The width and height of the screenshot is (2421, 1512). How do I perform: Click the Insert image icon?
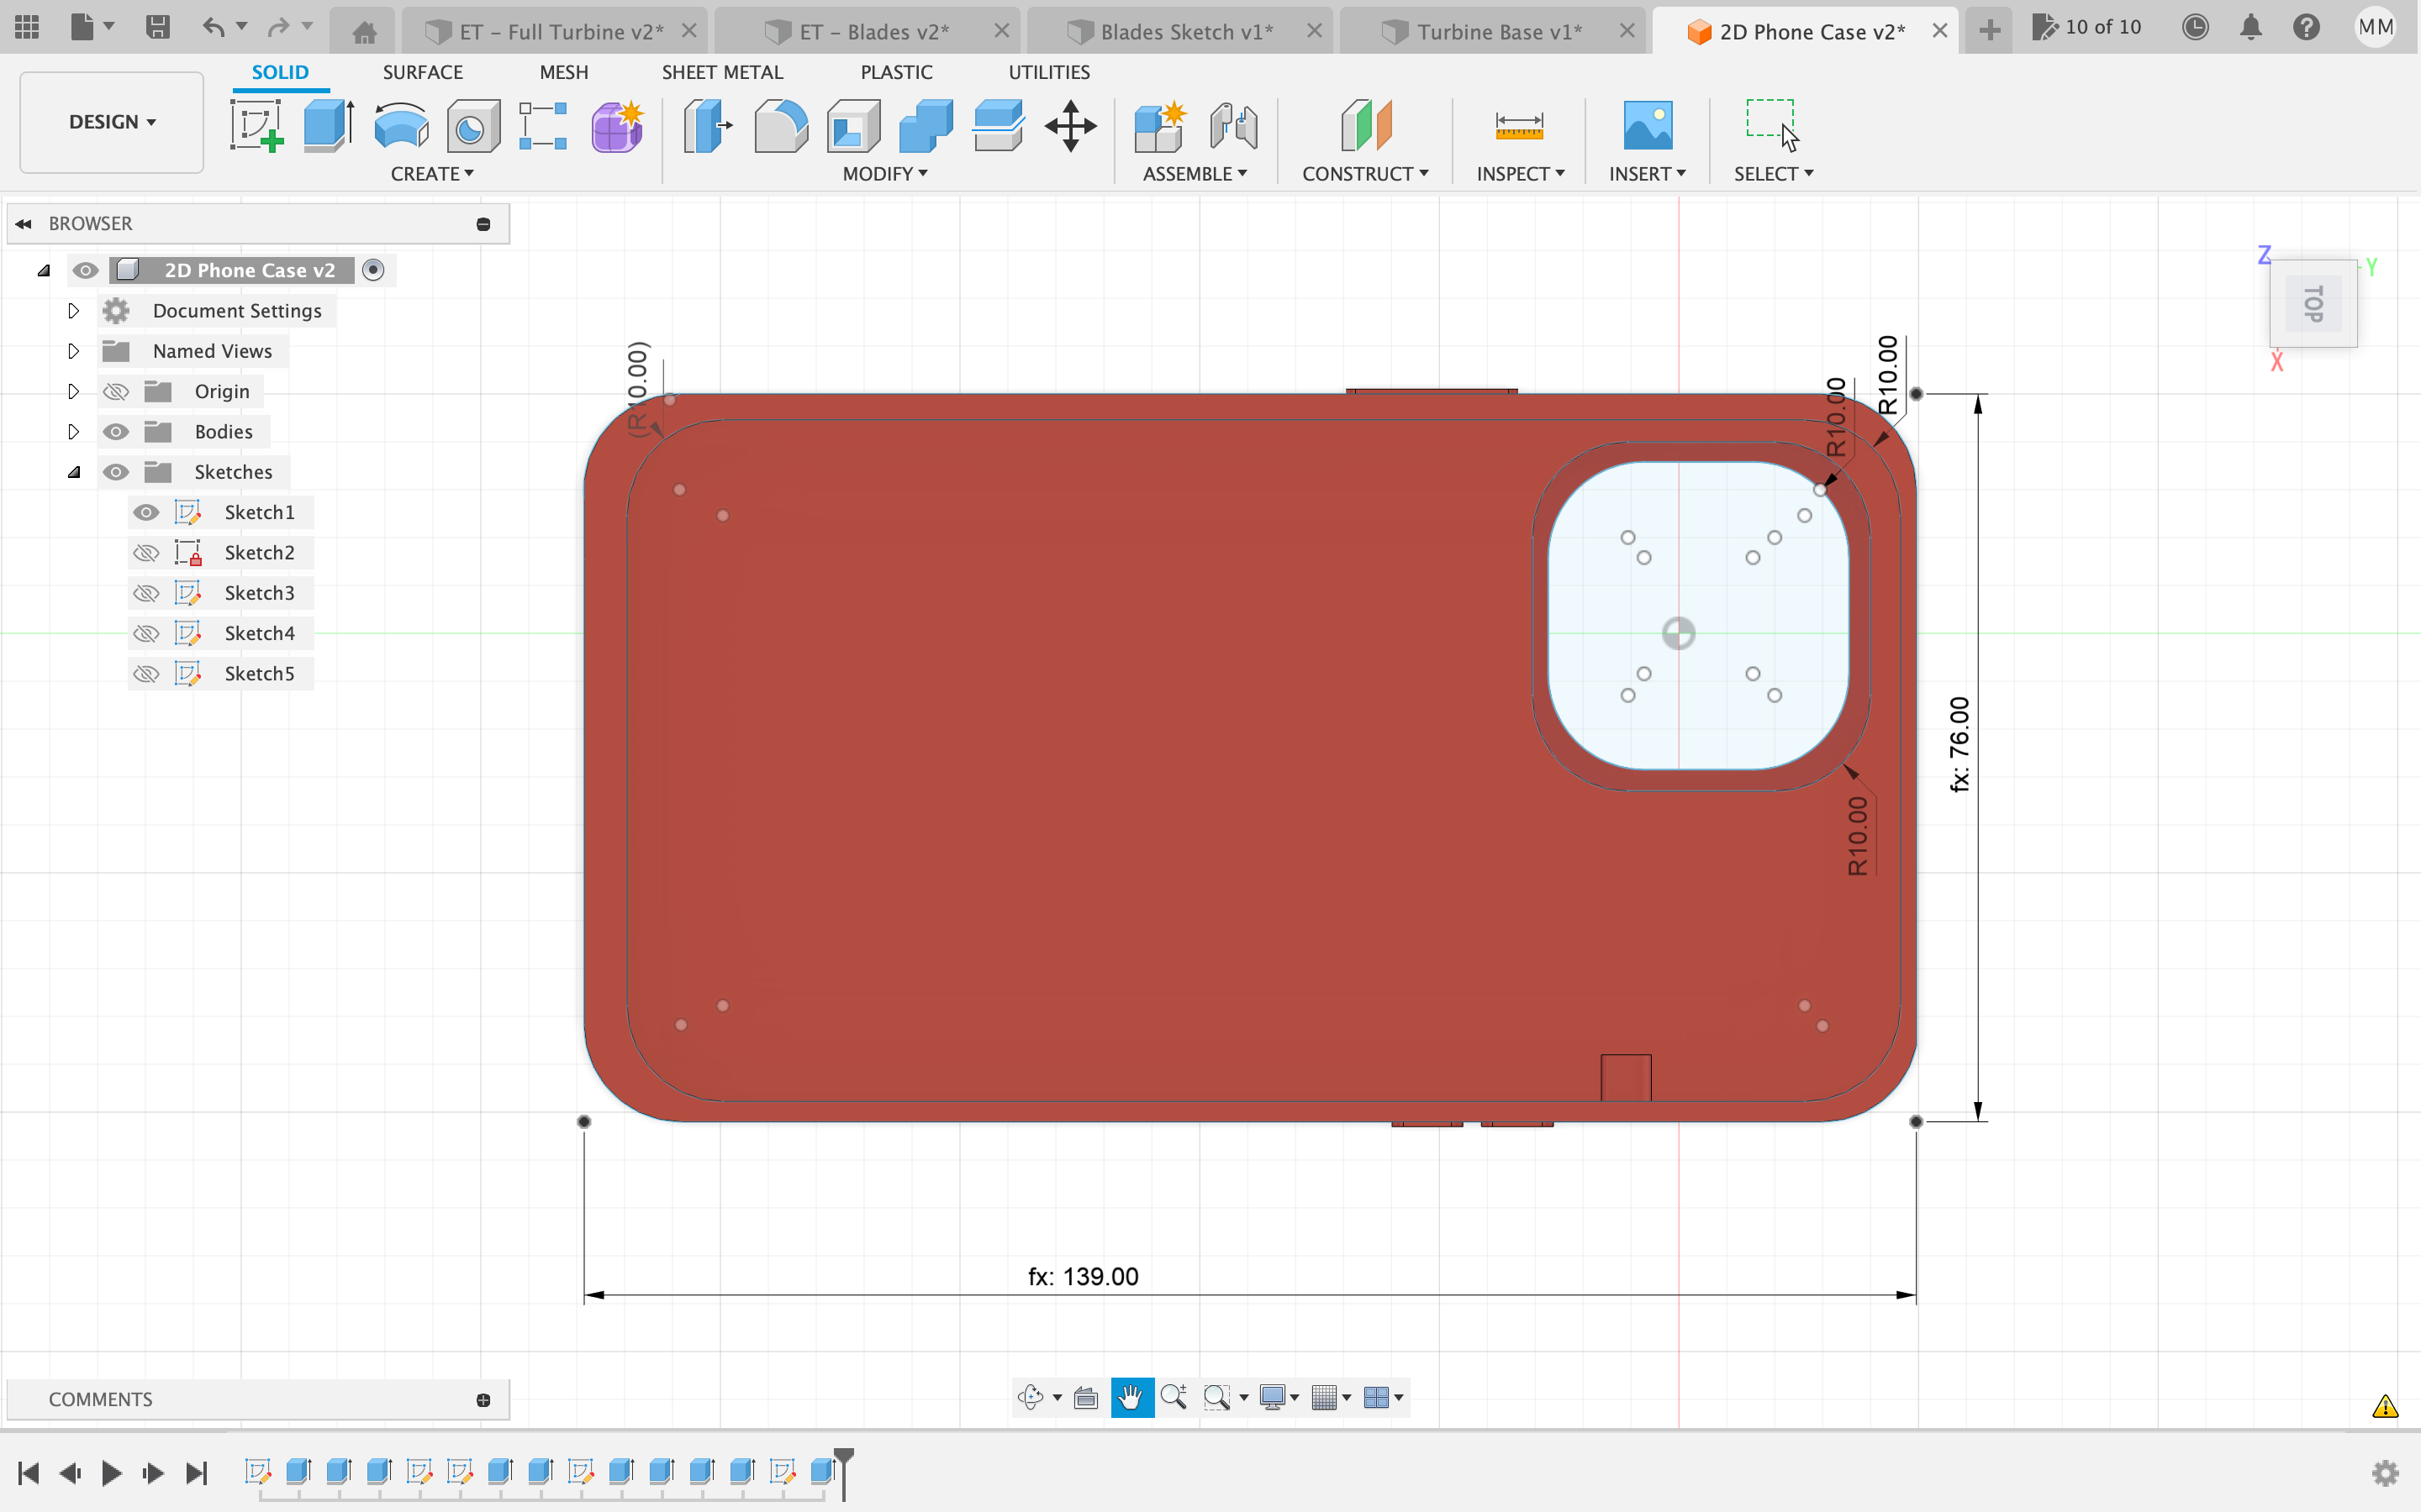(1647, 126)
